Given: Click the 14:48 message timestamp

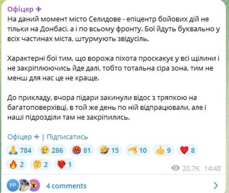Looking at the screenshot, I should click(x=213, y=168).
